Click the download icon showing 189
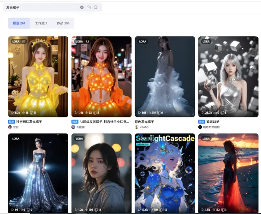The width and height of the screenshot is (261, 214). pyautogui.click(x=86, y=210)
